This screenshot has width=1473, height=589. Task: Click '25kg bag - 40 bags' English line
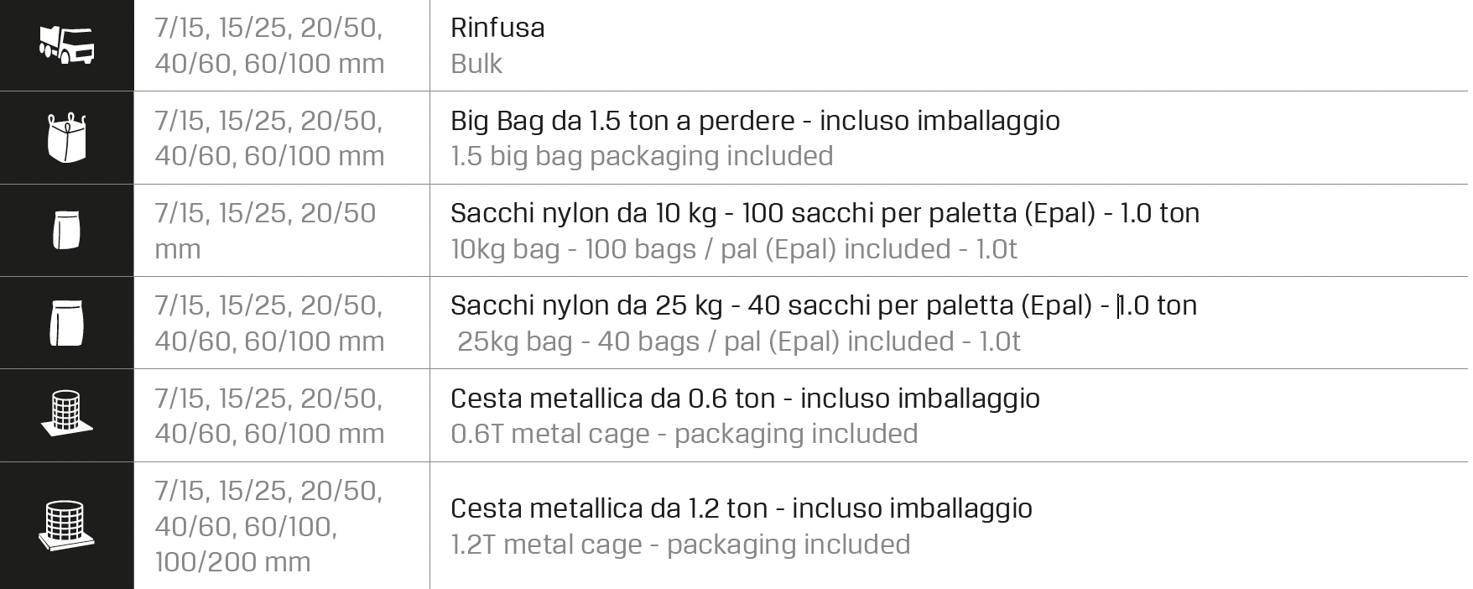738,341
